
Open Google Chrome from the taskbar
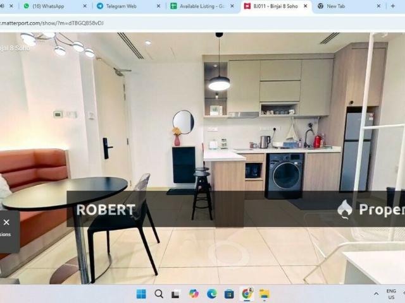pos(247,294)
